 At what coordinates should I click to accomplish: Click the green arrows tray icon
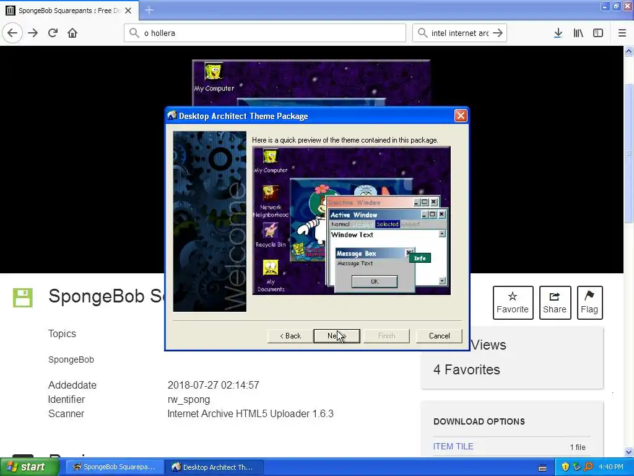click(577, 467)
